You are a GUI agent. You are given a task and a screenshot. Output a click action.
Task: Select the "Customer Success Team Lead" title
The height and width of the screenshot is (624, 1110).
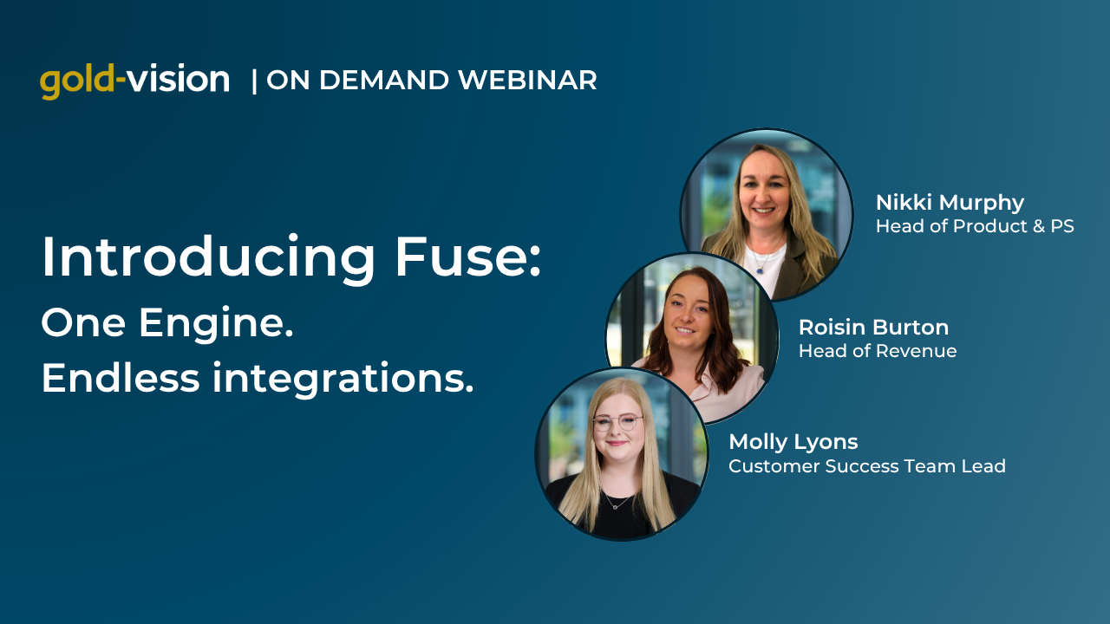click(x=866, y=466)
